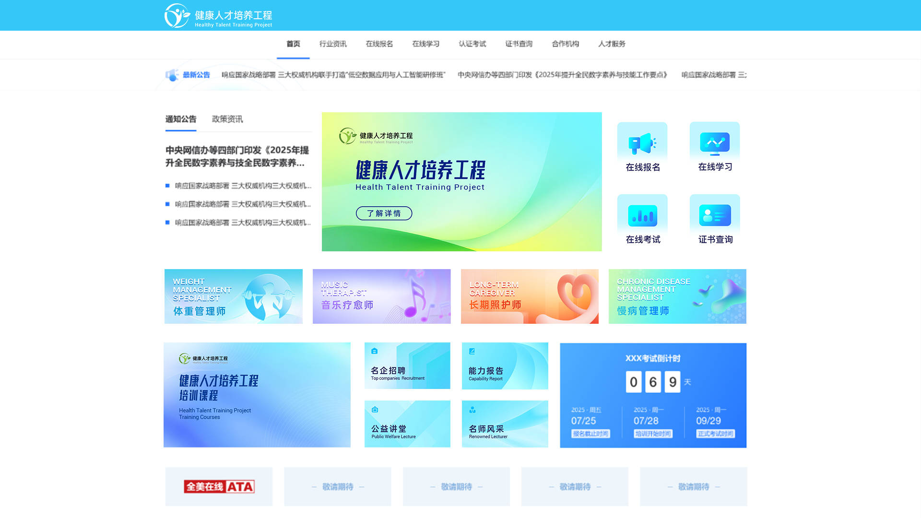Switch to the 政策资讯 tab
This screenshot has height=518, width=921.
click(227, 119)
